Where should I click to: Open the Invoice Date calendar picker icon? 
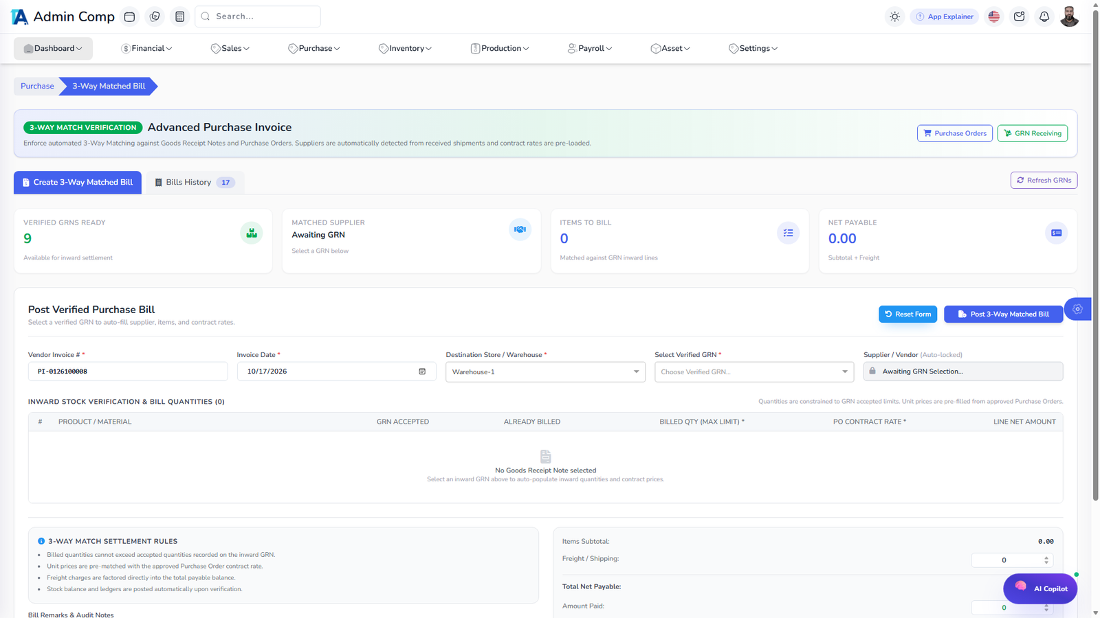coord(422,371)
